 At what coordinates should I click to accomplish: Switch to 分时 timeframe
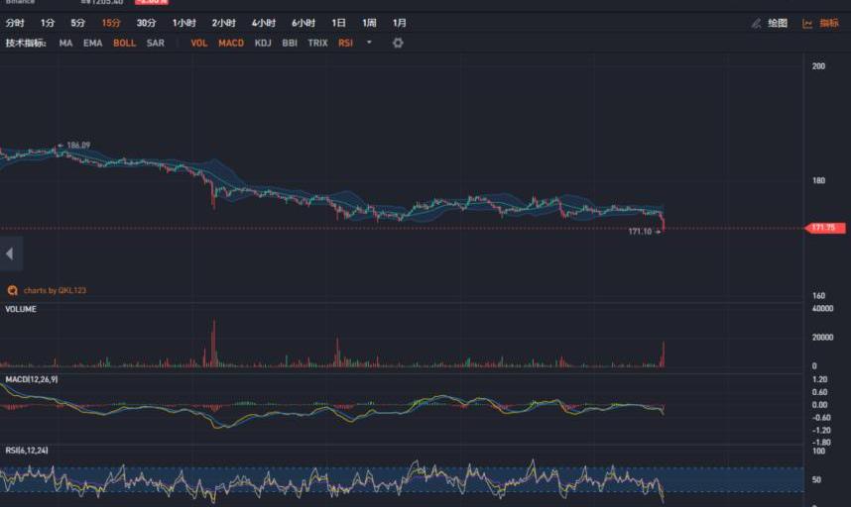pyautogui.click(x=15, y=23)
